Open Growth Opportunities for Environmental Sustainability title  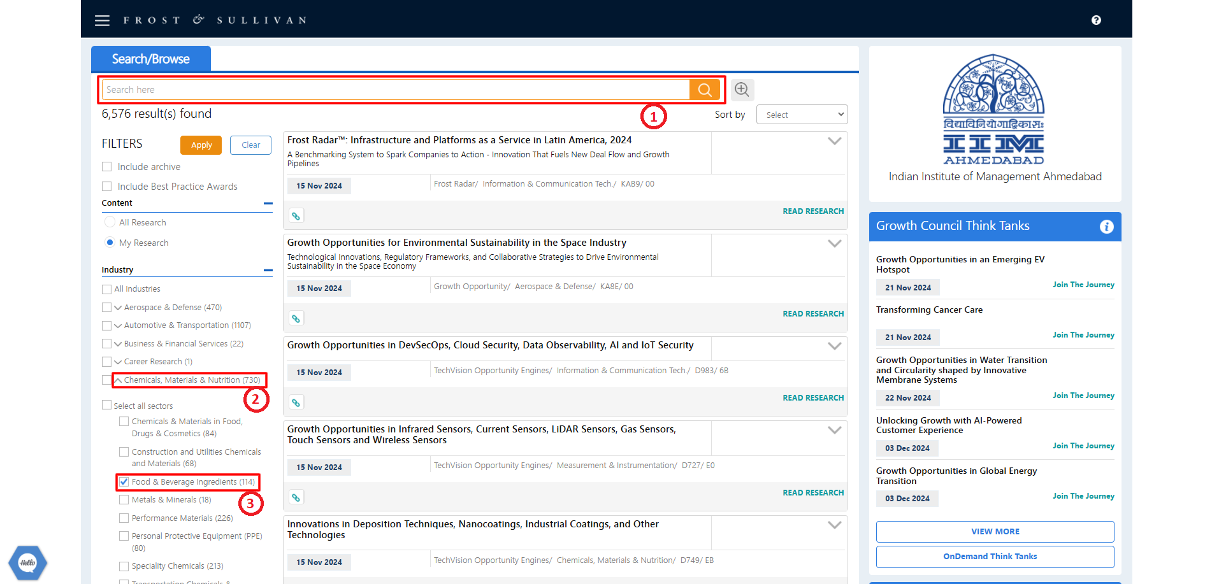[457, 243]
